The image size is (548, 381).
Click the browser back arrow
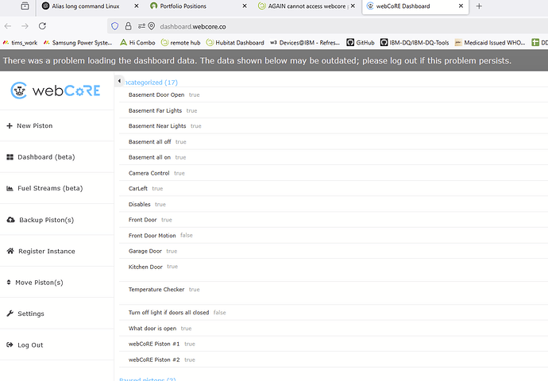tap(8, 26)
